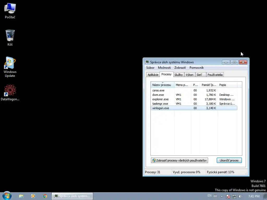
Task: Switch to the Služby tab
Action: 178,75
